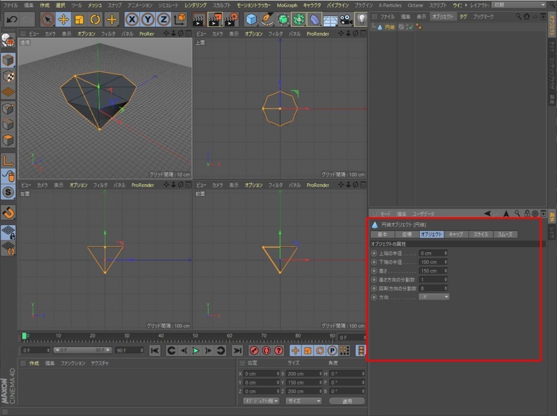Screen dimensions: 557x416
Task: Toggle world coordinate system icon
Action: click(x=180, y=19)
